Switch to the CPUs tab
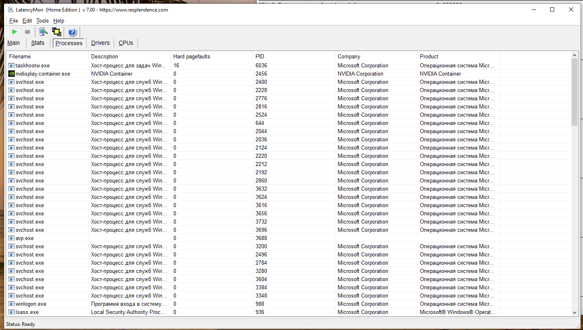Viewport: 583px width, 330px height. pyautogui.click(x=126, y=43)
